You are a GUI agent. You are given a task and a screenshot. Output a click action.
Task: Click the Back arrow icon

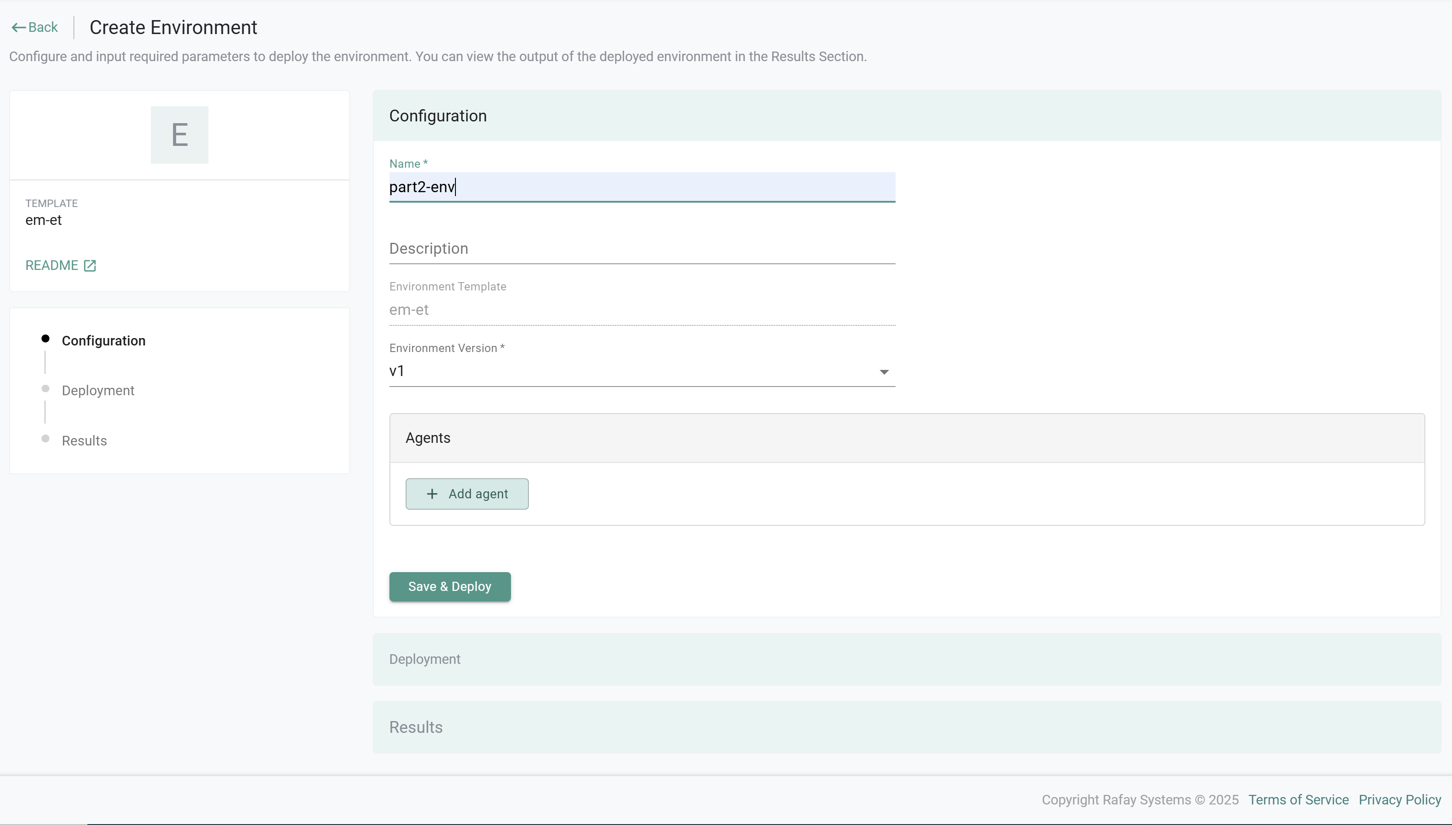tap(18, 27)
